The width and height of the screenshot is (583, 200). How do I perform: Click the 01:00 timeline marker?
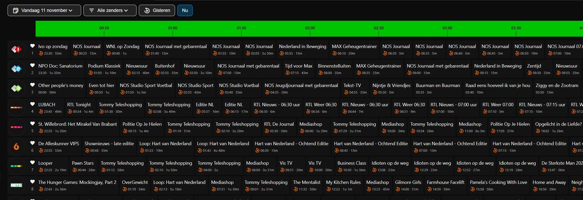(x=173, y=28)
